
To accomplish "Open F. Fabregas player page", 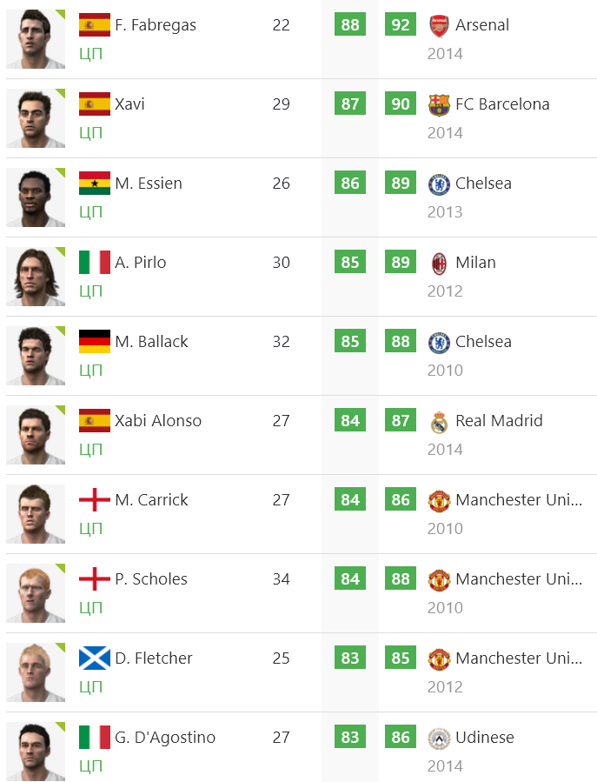I will point(156,25).
